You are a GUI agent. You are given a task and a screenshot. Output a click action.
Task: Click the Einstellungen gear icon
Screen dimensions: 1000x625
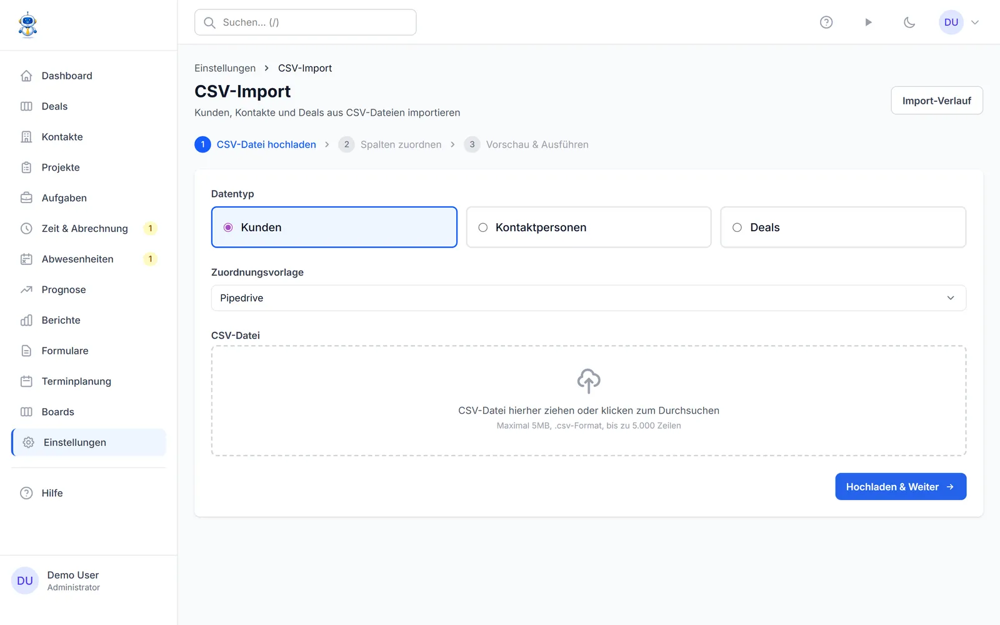[x=28, y=442]
